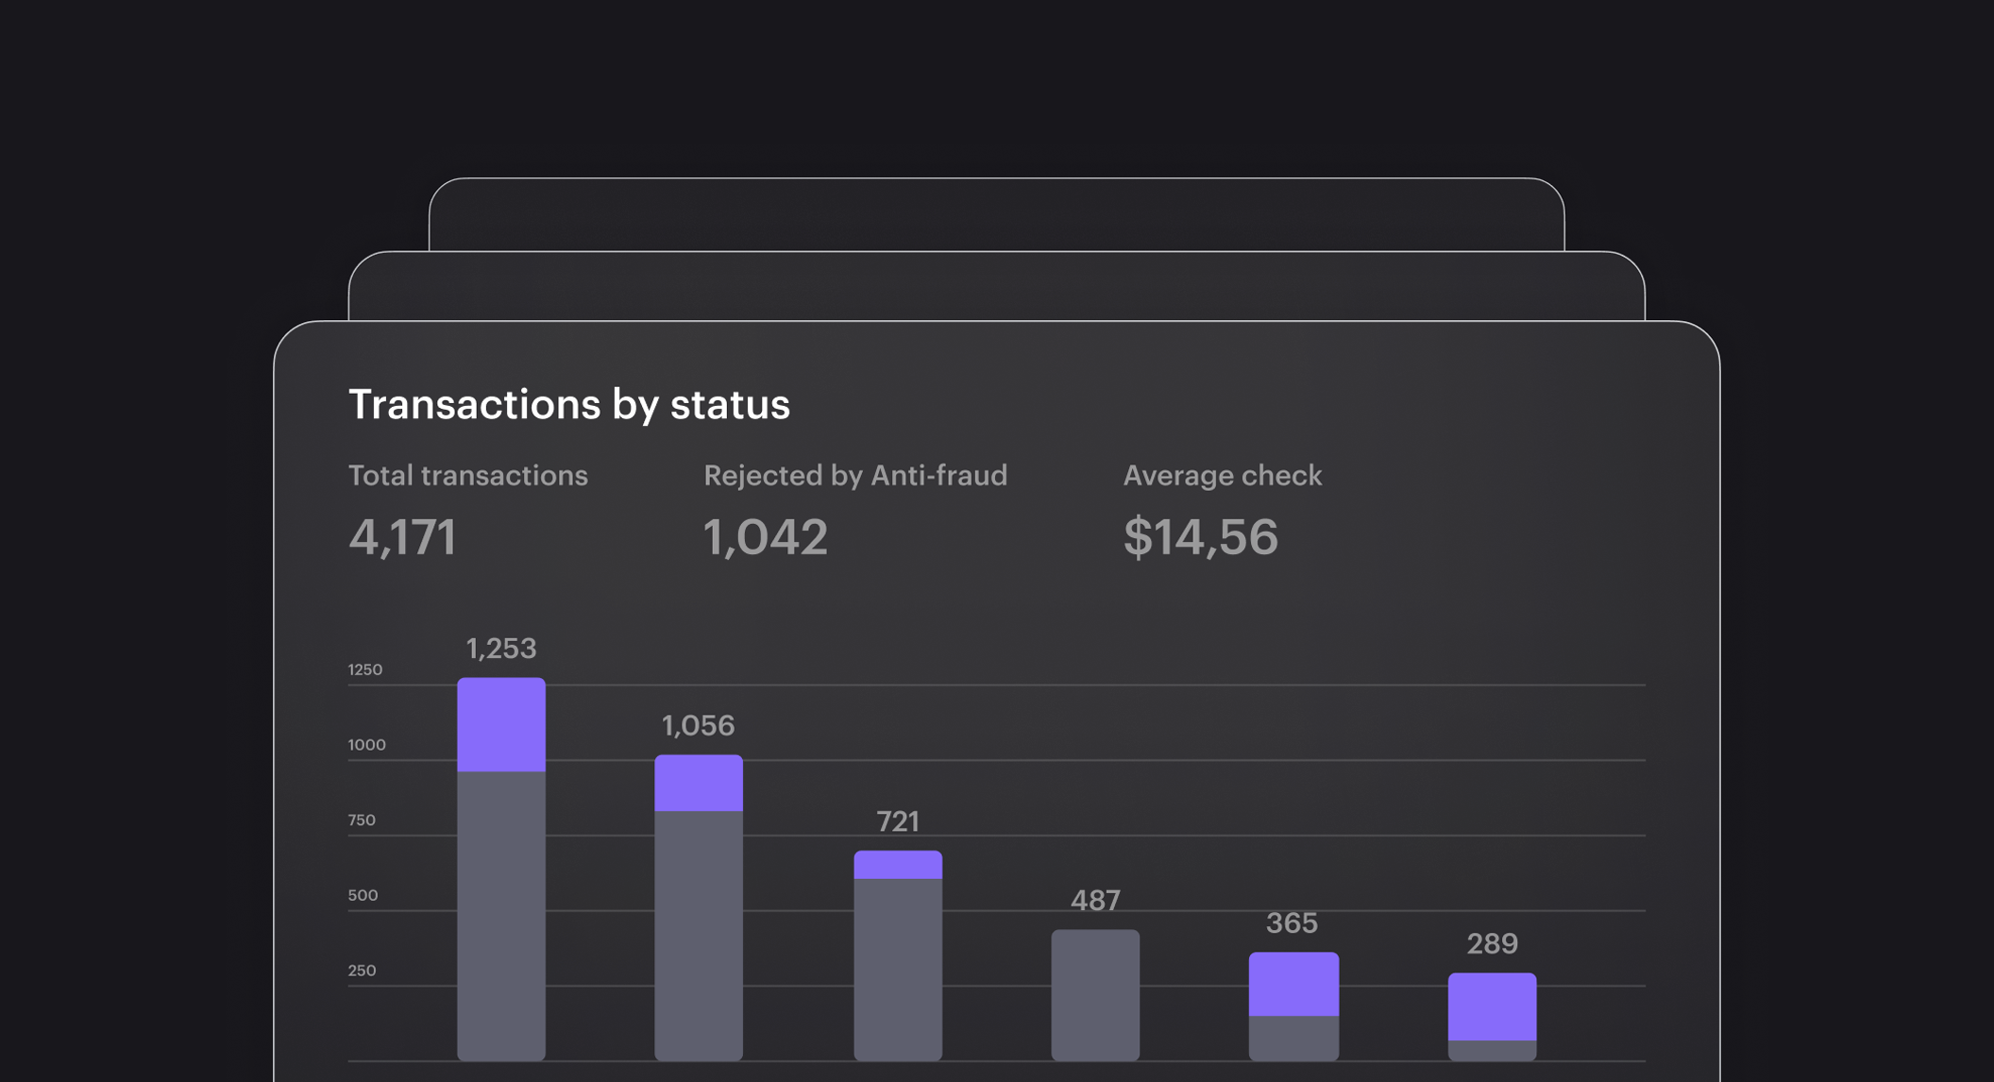Screen dimensions: 1994x1082
Task: Click the purple segment of the 289 bar
Action: pos(1492,1006)
